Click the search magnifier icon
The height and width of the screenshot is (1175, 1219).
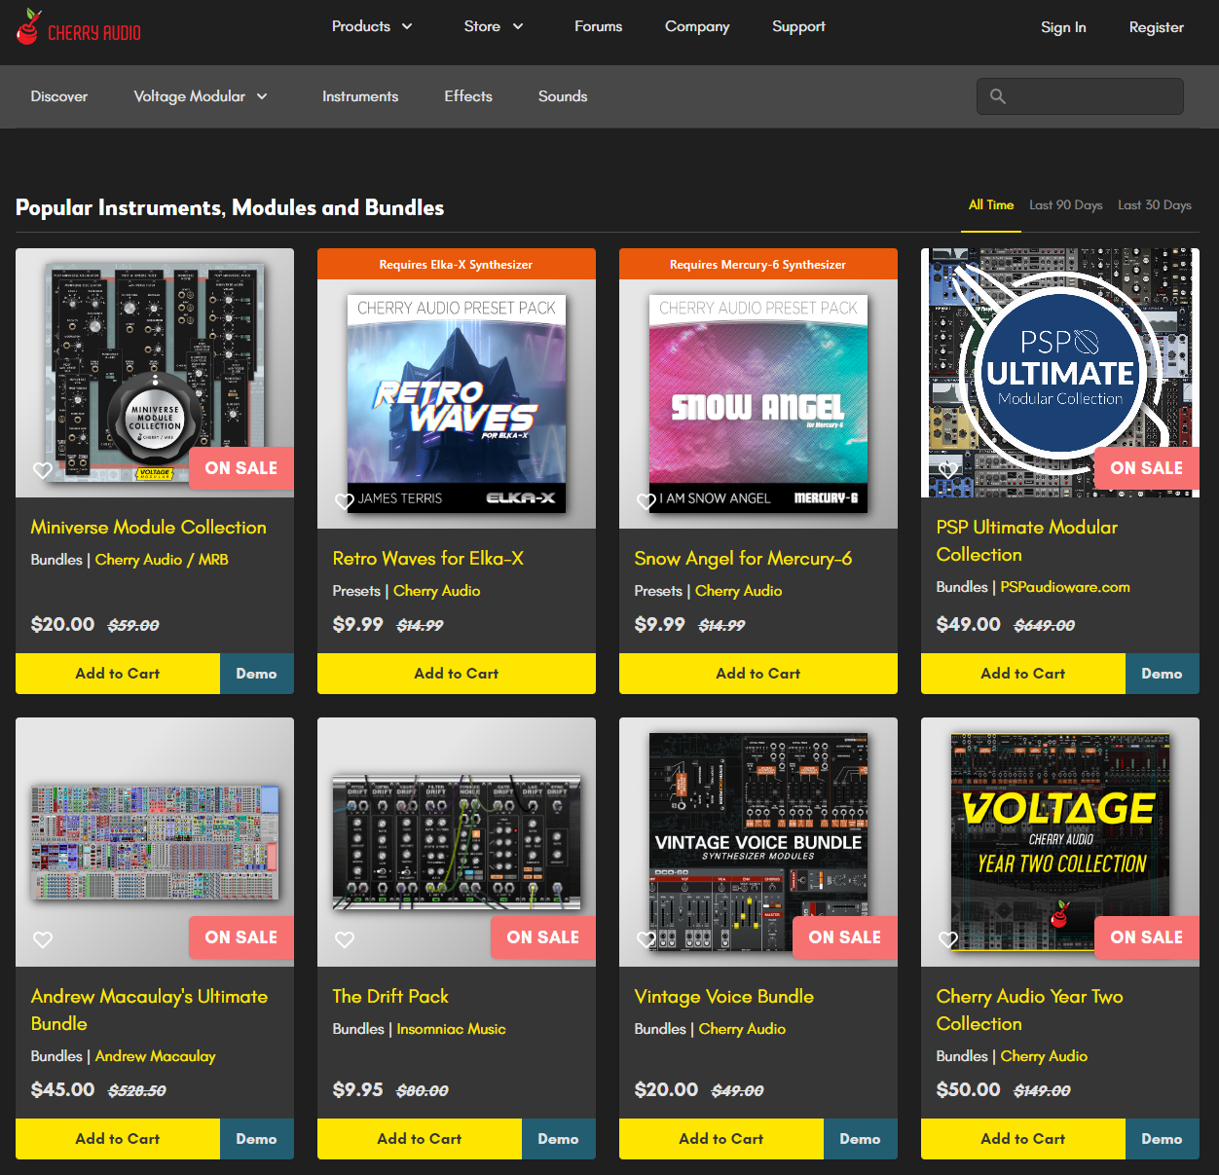tap(998, 96)
